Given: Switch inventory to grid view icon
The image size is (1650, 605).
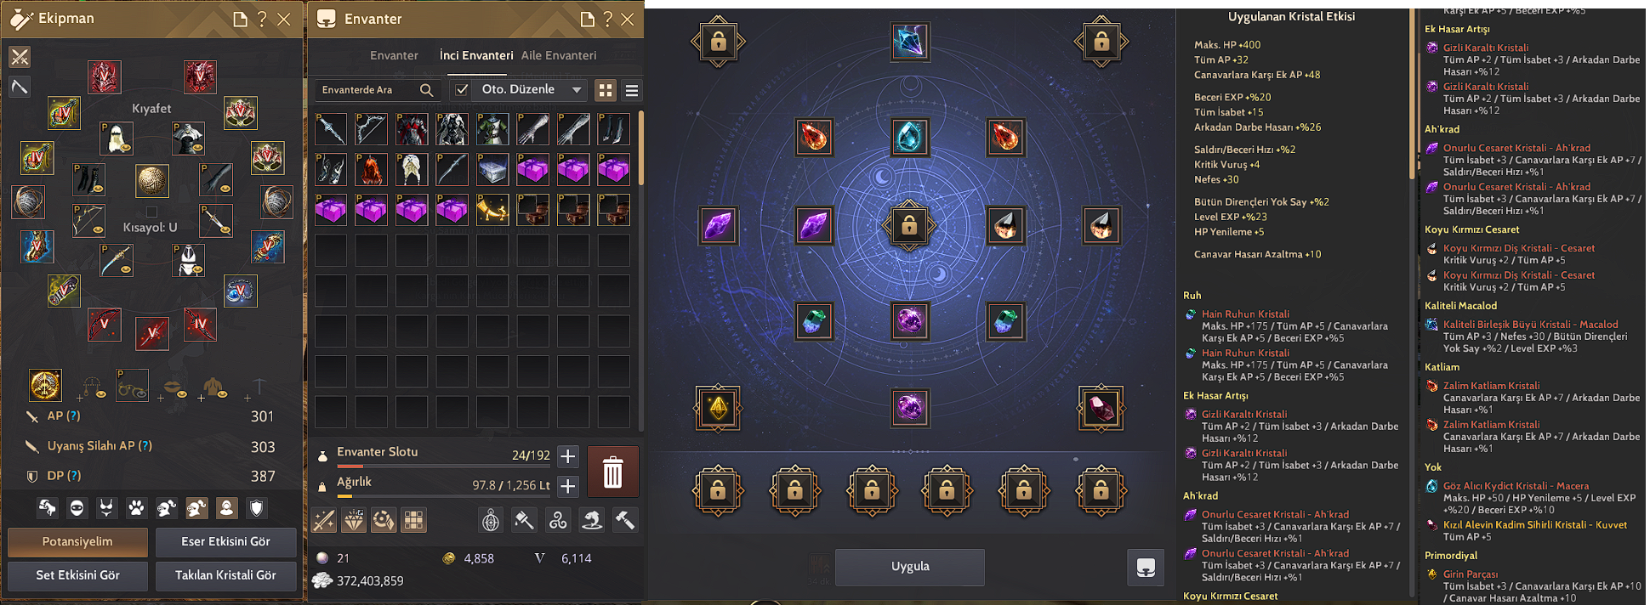Looking at the screenshot, I should pos(606,90).
